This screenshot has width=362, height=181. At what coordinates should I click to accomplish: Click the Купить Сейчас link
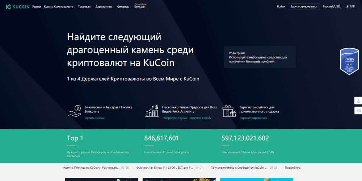(95, 118)
